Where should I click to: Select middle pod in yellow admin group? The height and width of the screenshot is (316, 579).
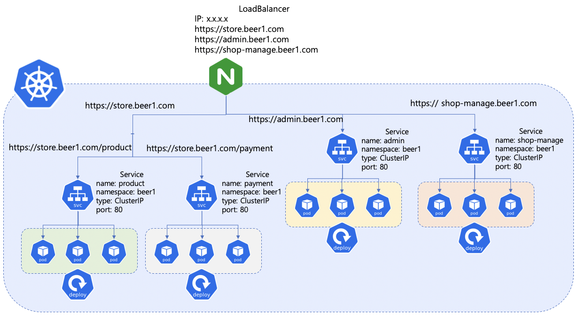pyautogui.click(x=342, y=205)
